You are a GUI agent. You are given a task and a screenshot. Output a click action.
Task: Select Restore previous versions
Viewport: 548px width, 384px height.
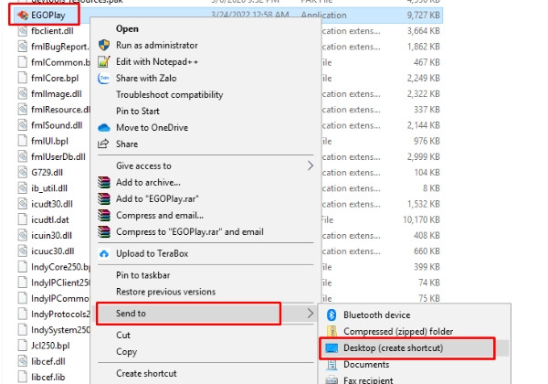point(165,292)
